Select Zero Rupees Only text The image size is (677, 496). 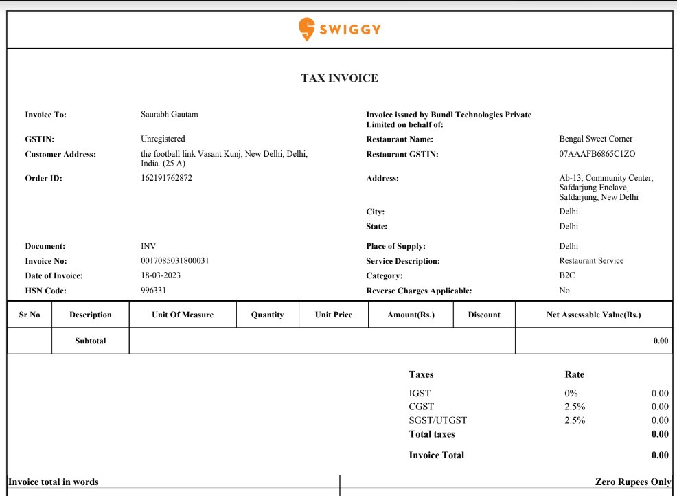[633, 482]
